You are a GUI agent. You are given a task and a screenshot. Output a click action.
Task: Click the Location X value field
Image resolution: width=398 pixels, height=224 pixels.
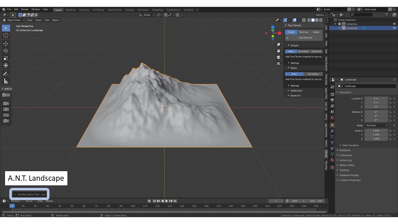pyautogui.click(x=376, y=98)
